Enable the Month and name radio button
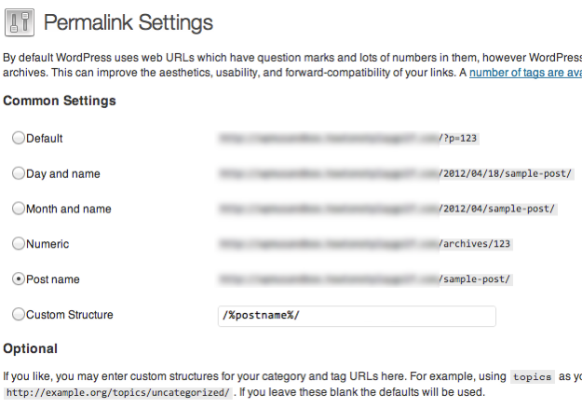Viewport: 582px width, 408px height. tap(19, 209)
